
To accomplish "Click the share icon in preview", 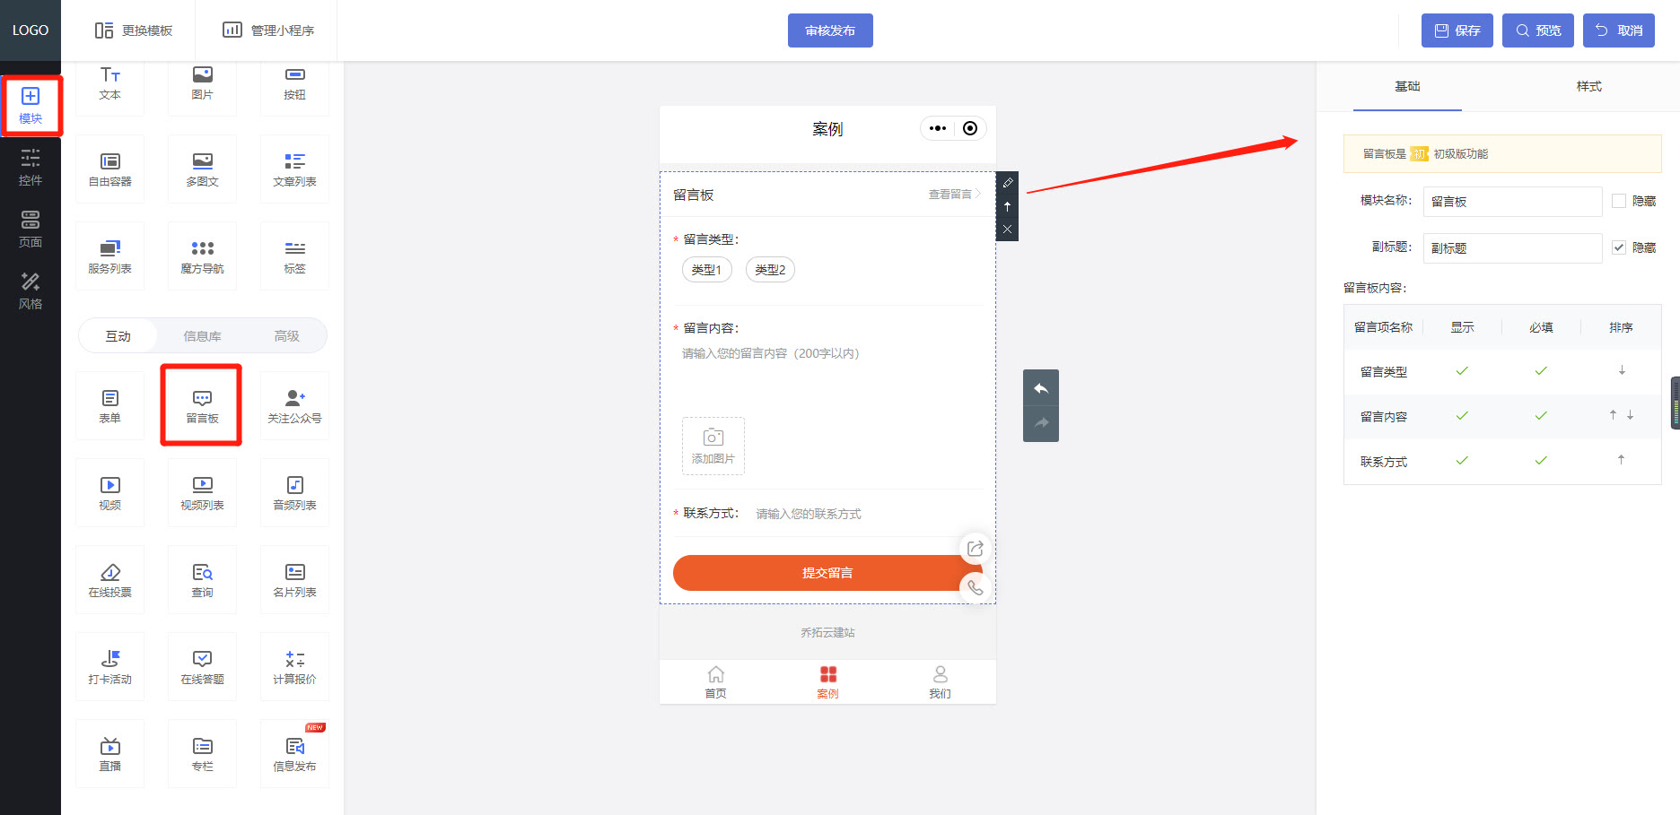I will (976, 549).
